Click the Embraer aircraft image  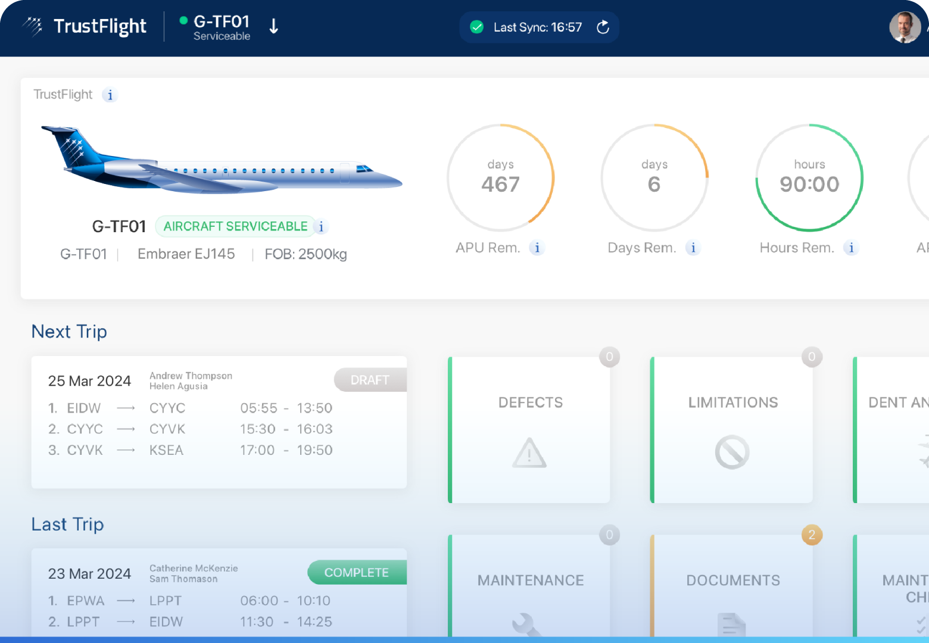pos(220,160)
